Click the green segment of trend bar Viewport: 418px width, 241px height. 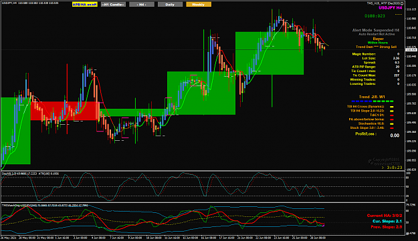click(383, 101)
